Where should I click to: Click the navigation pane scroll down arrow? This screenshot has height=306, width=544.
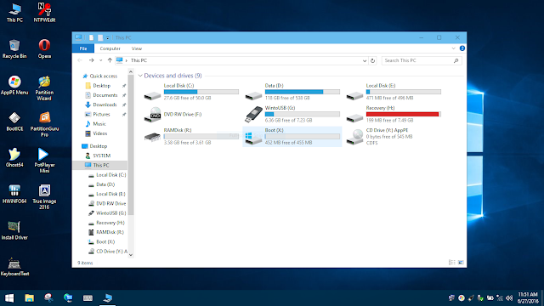tap(131, 255)
